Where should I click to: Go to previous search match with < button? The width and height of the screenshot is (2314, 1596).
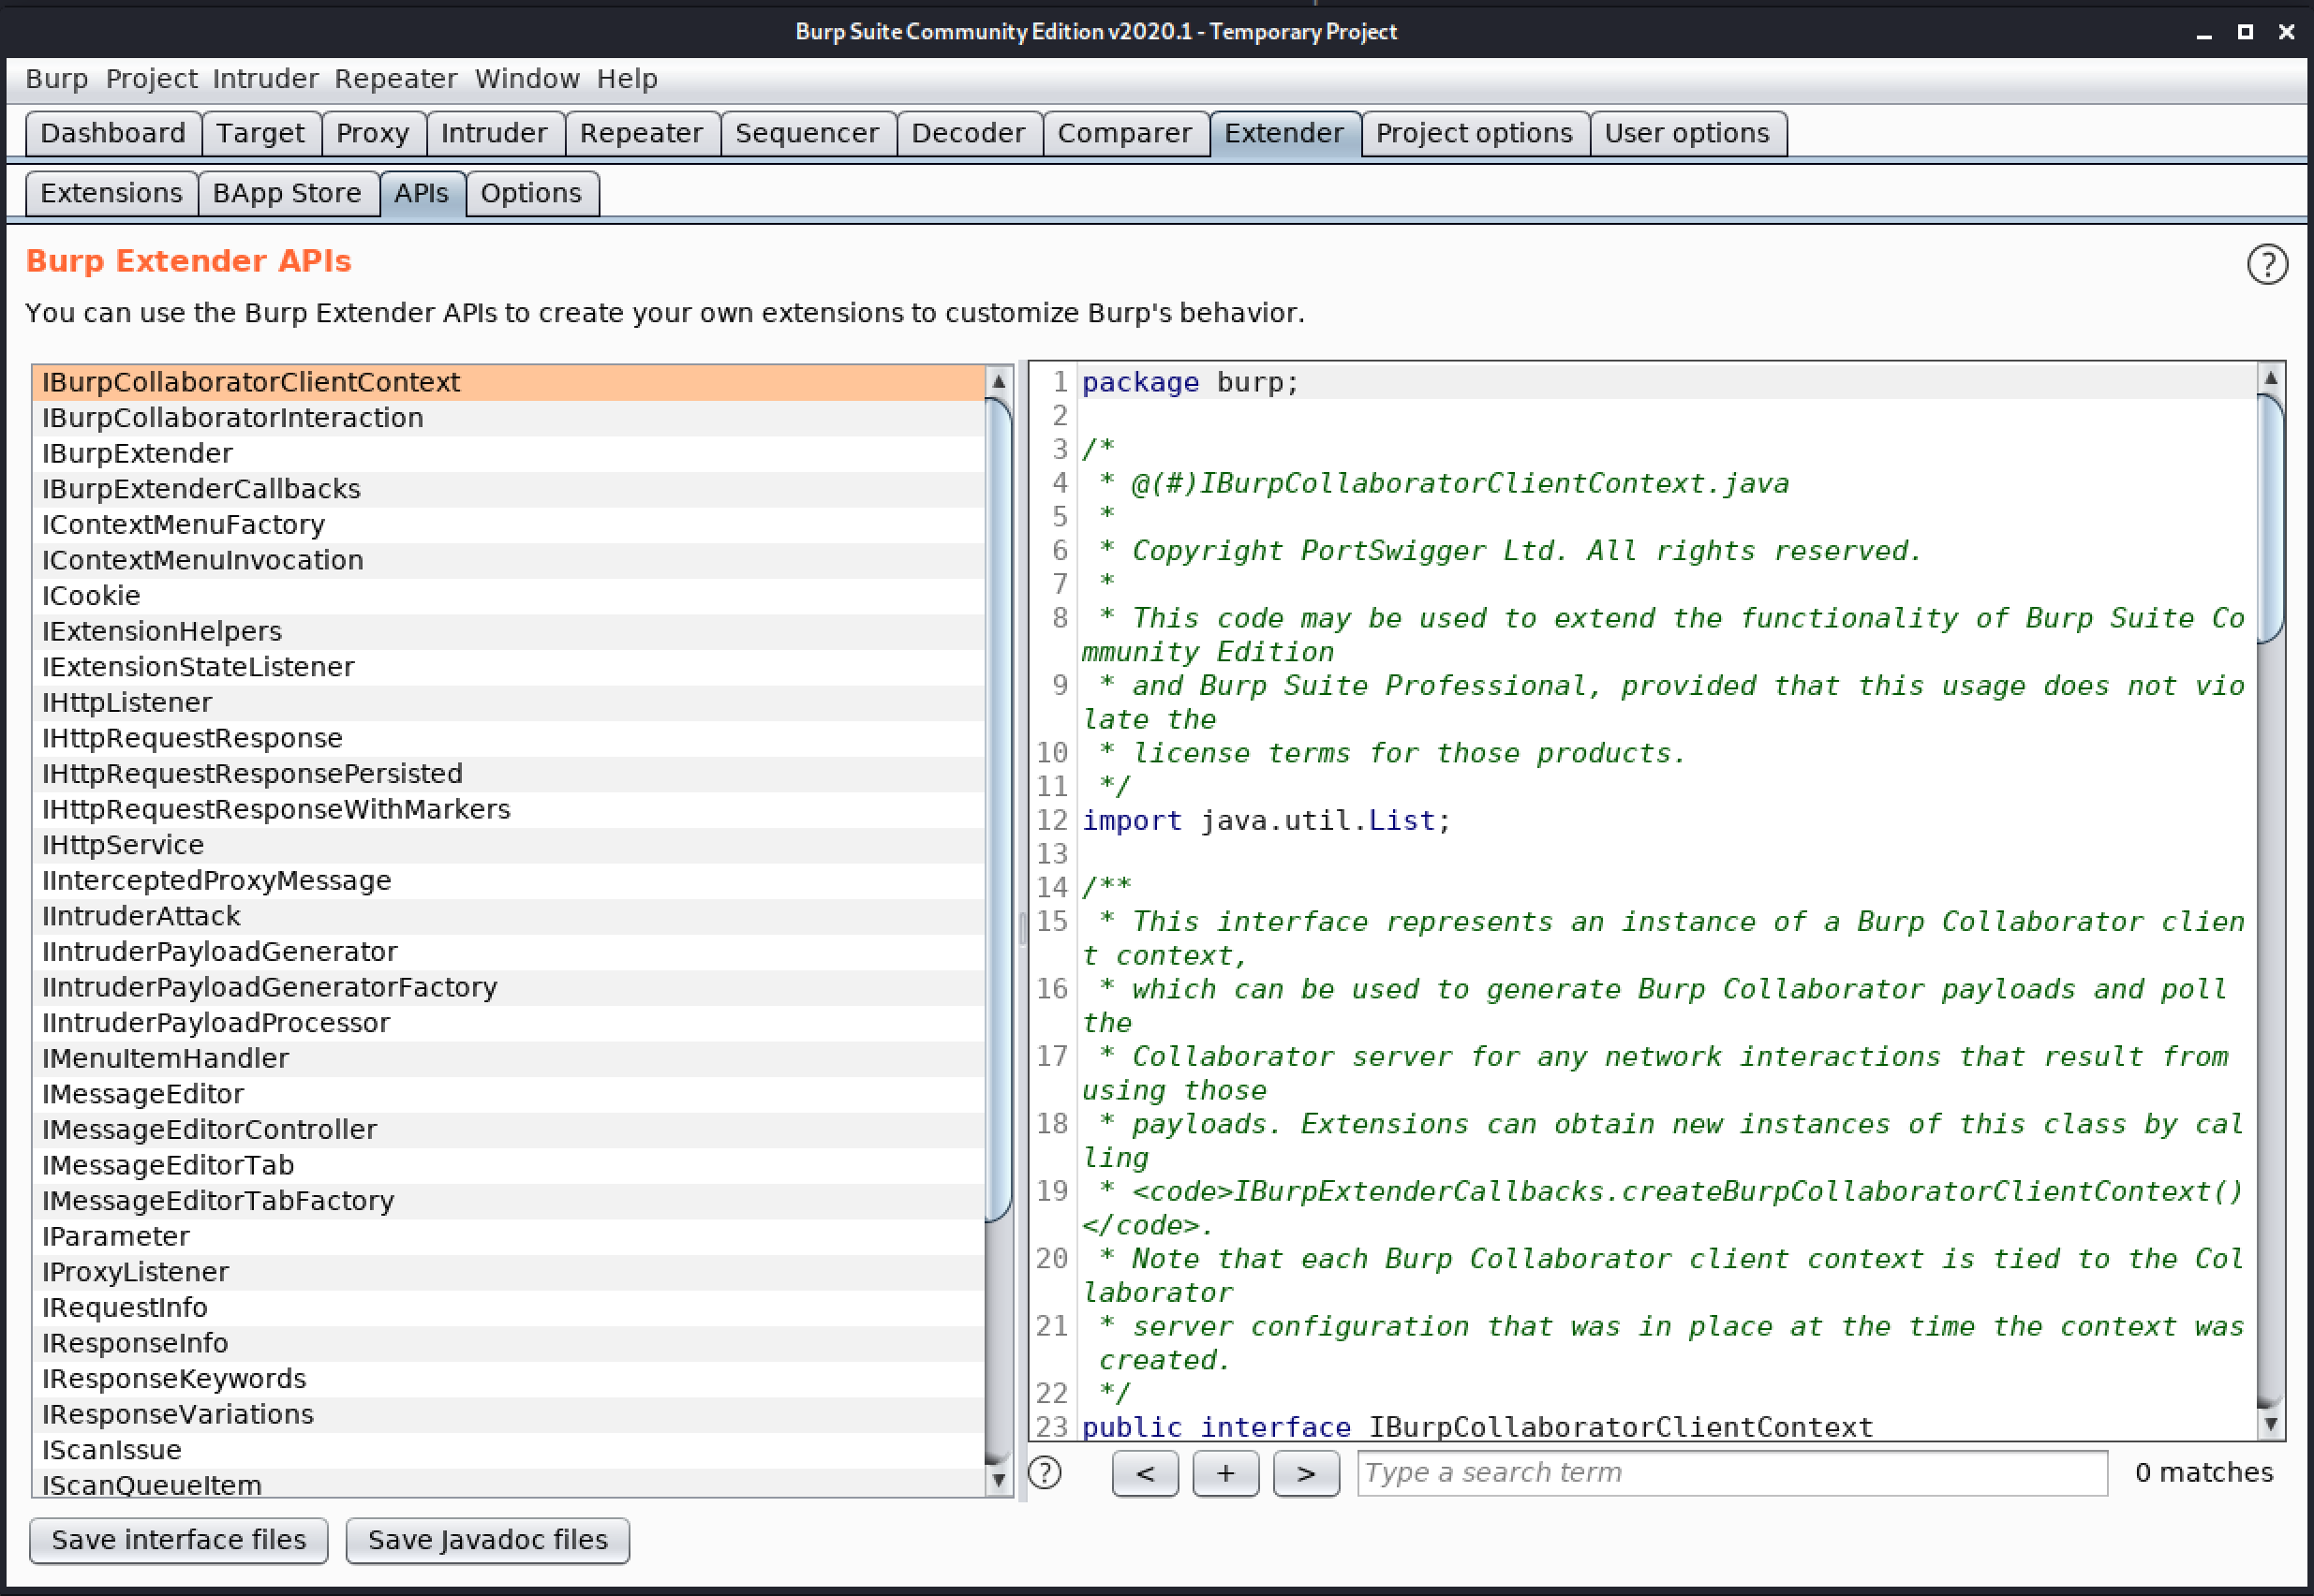(1145, 1473)
